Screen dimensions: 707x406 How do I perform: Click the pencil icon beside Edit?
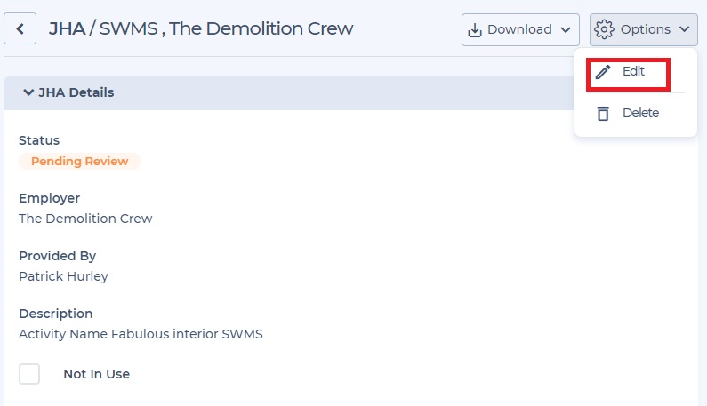pos(603,72)
